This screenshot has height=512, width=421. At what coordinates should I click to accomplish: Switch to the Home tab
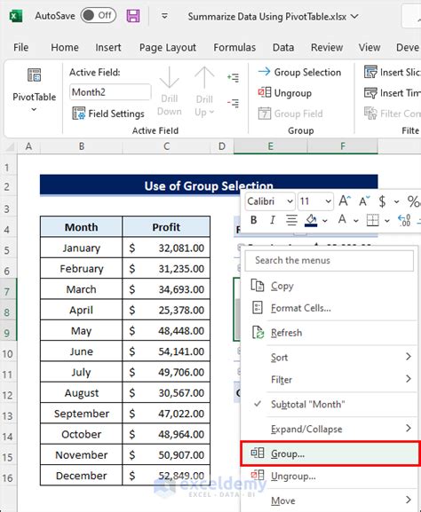[64, 47]
